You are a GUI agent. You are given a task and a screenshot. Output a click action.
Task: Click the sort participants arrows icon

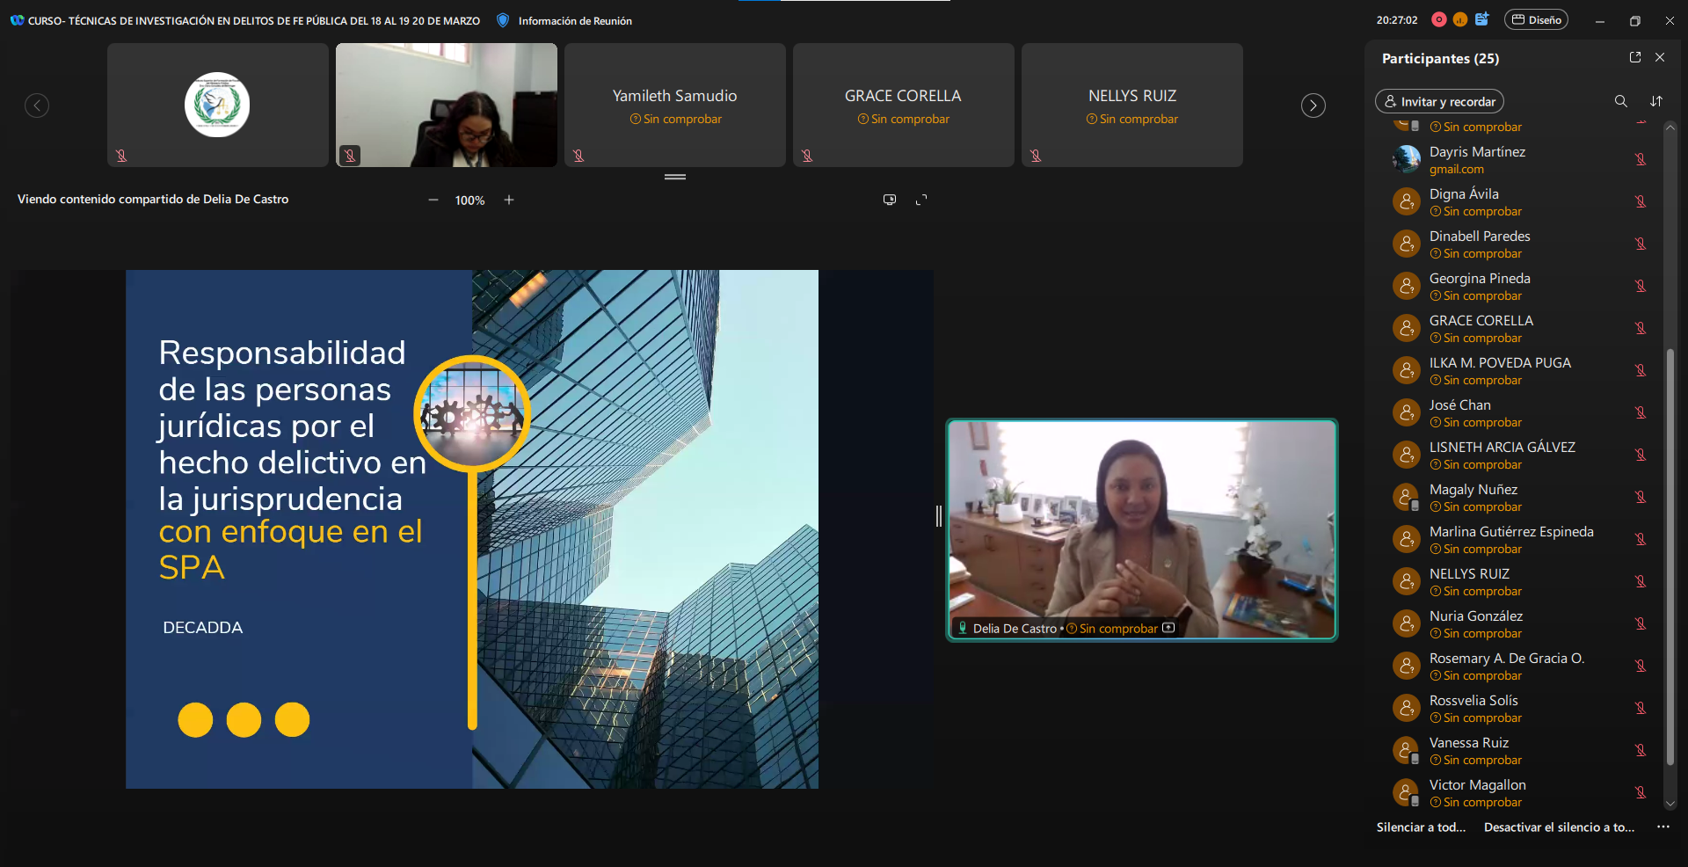pos(1656,101)
